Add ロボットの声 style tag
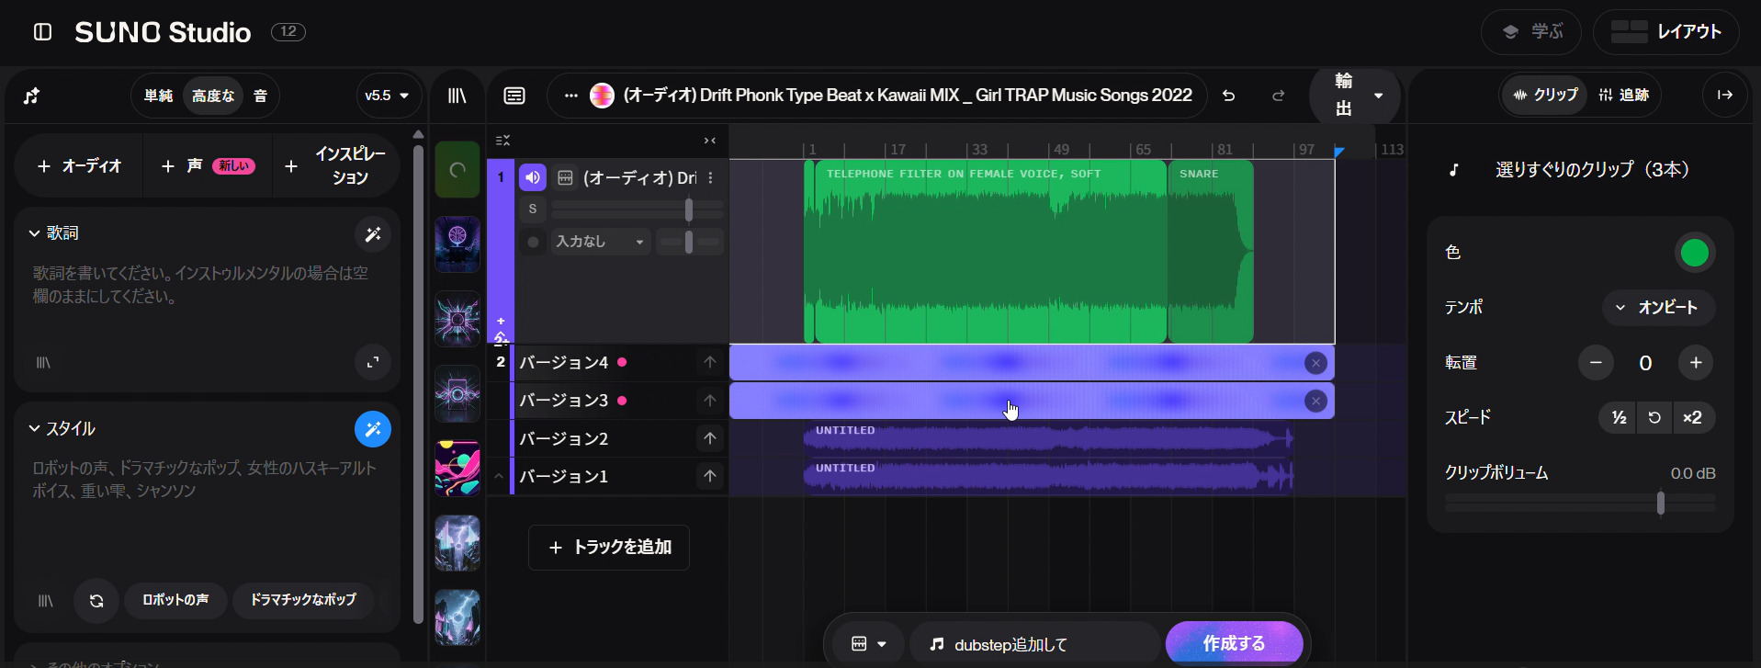Viewport: 1761px width, 668px height. click(175, 600)
